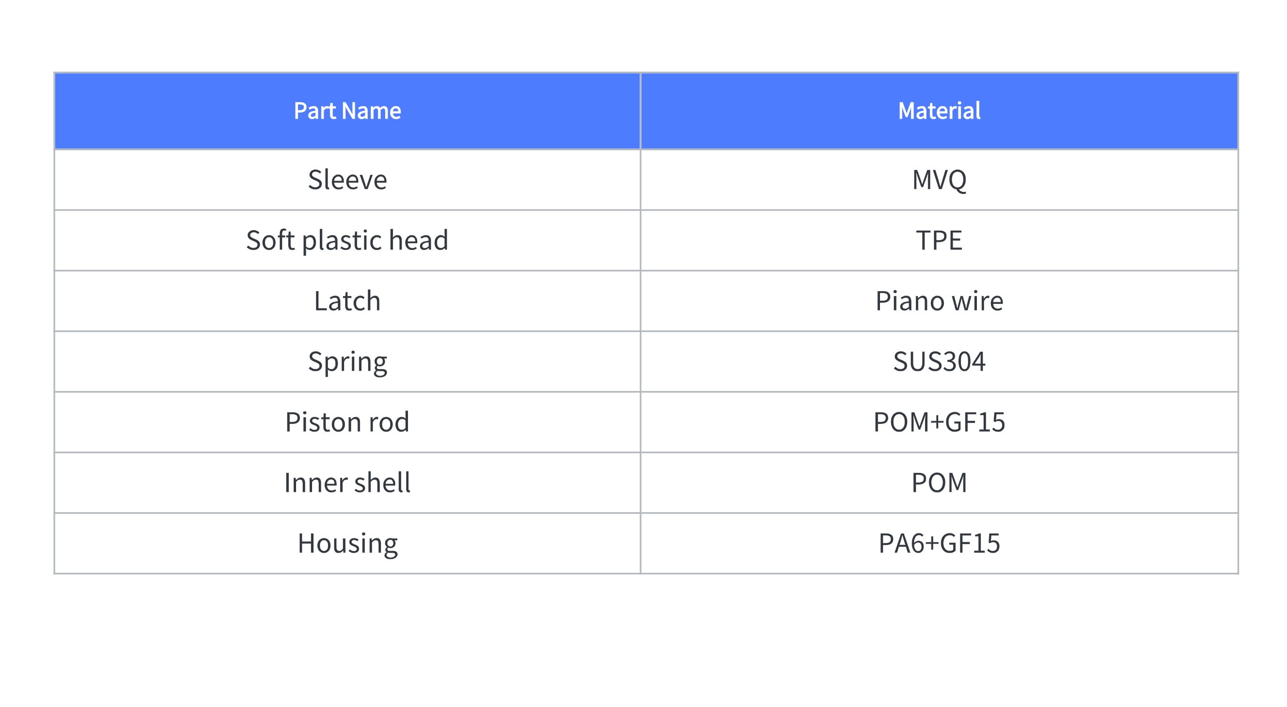The image size is (1287, 707).
Task: Select the TPE material cell
Action: click(939, 240)
